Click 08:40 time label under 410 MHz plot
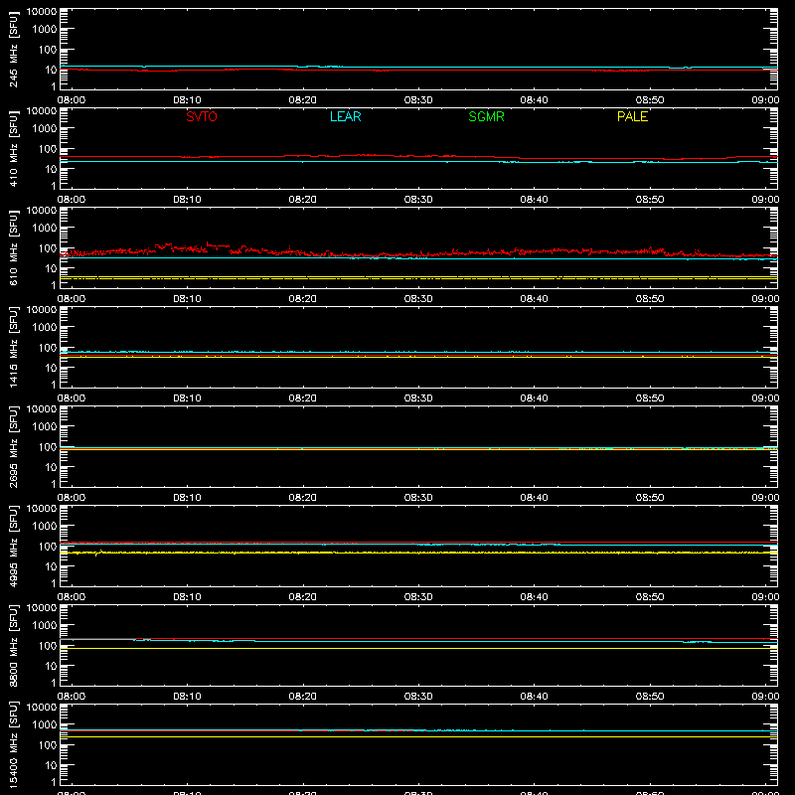The height and width of the screenshot is (795, 795). point(534,200)
